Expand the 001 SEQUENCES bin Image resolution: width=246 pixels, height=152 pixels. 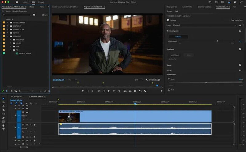pos(7,23)
